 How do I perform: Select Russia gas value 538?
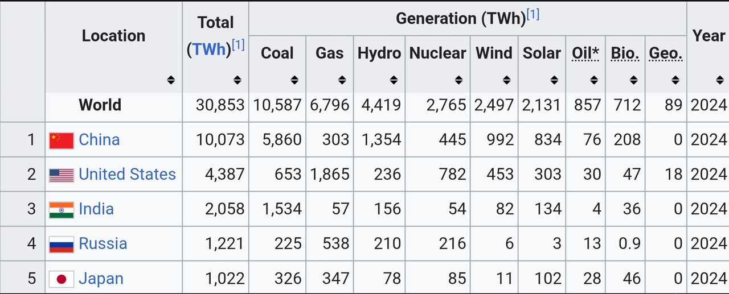coord(335,243)
